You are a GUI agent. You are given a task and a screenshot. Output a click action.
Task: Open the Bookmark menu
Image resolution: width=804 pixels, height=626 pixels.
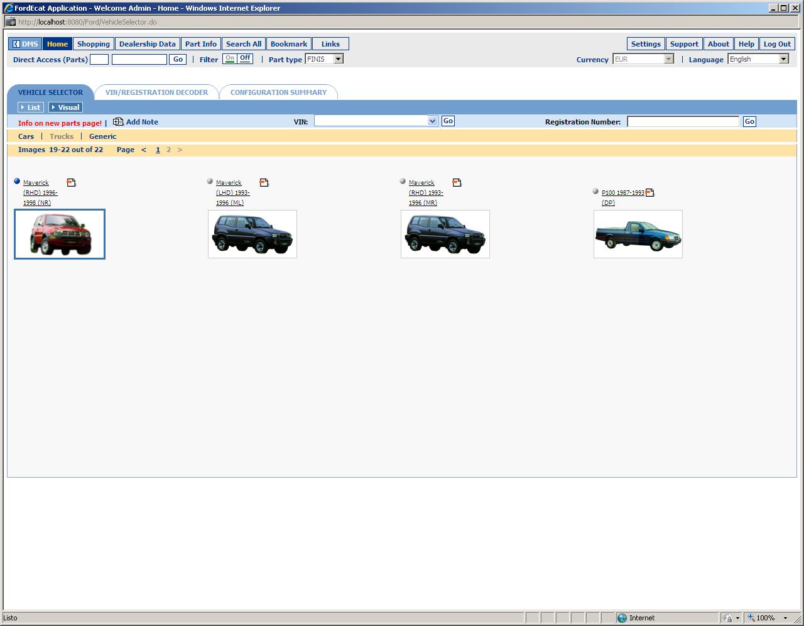[289, 44]
